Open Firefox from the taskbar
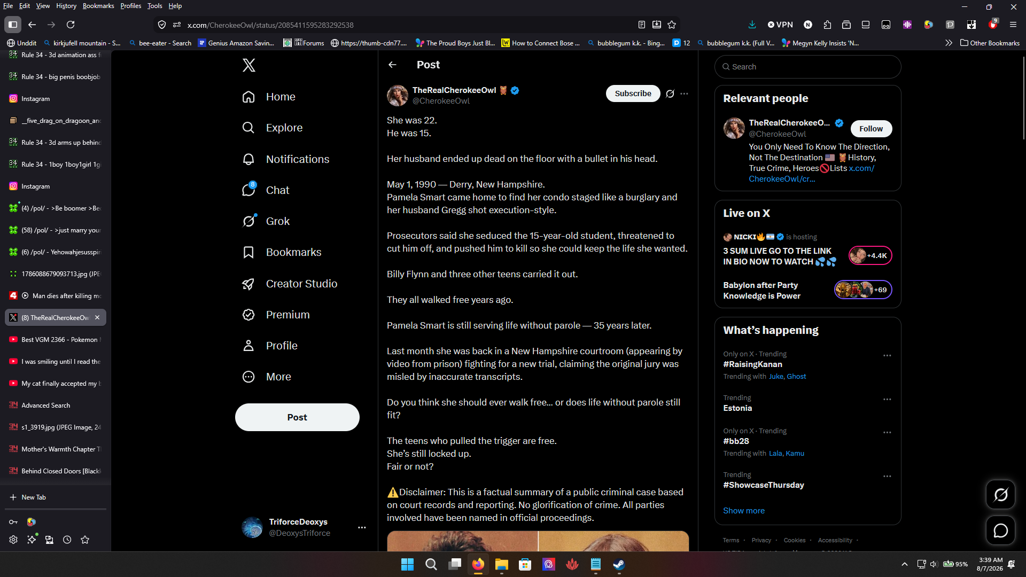The height and width of the screenshot is (577, 1026). [478, 564]
